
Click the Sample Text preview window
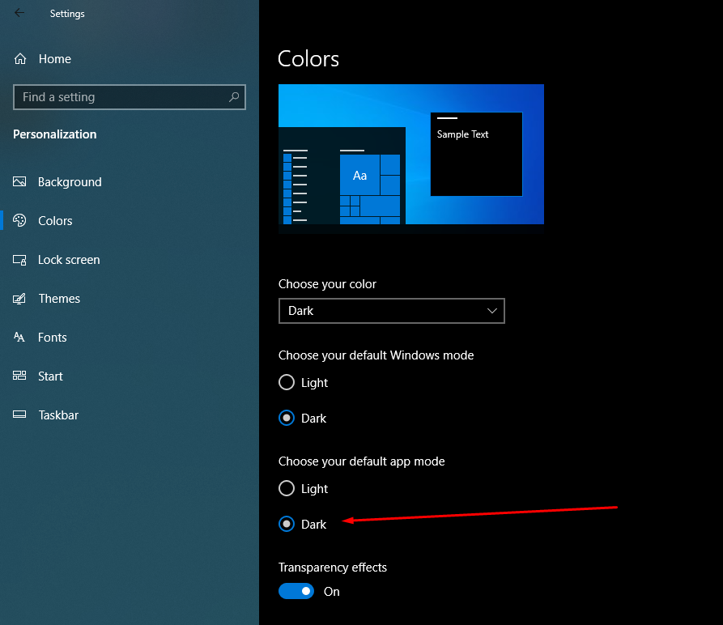476,154
